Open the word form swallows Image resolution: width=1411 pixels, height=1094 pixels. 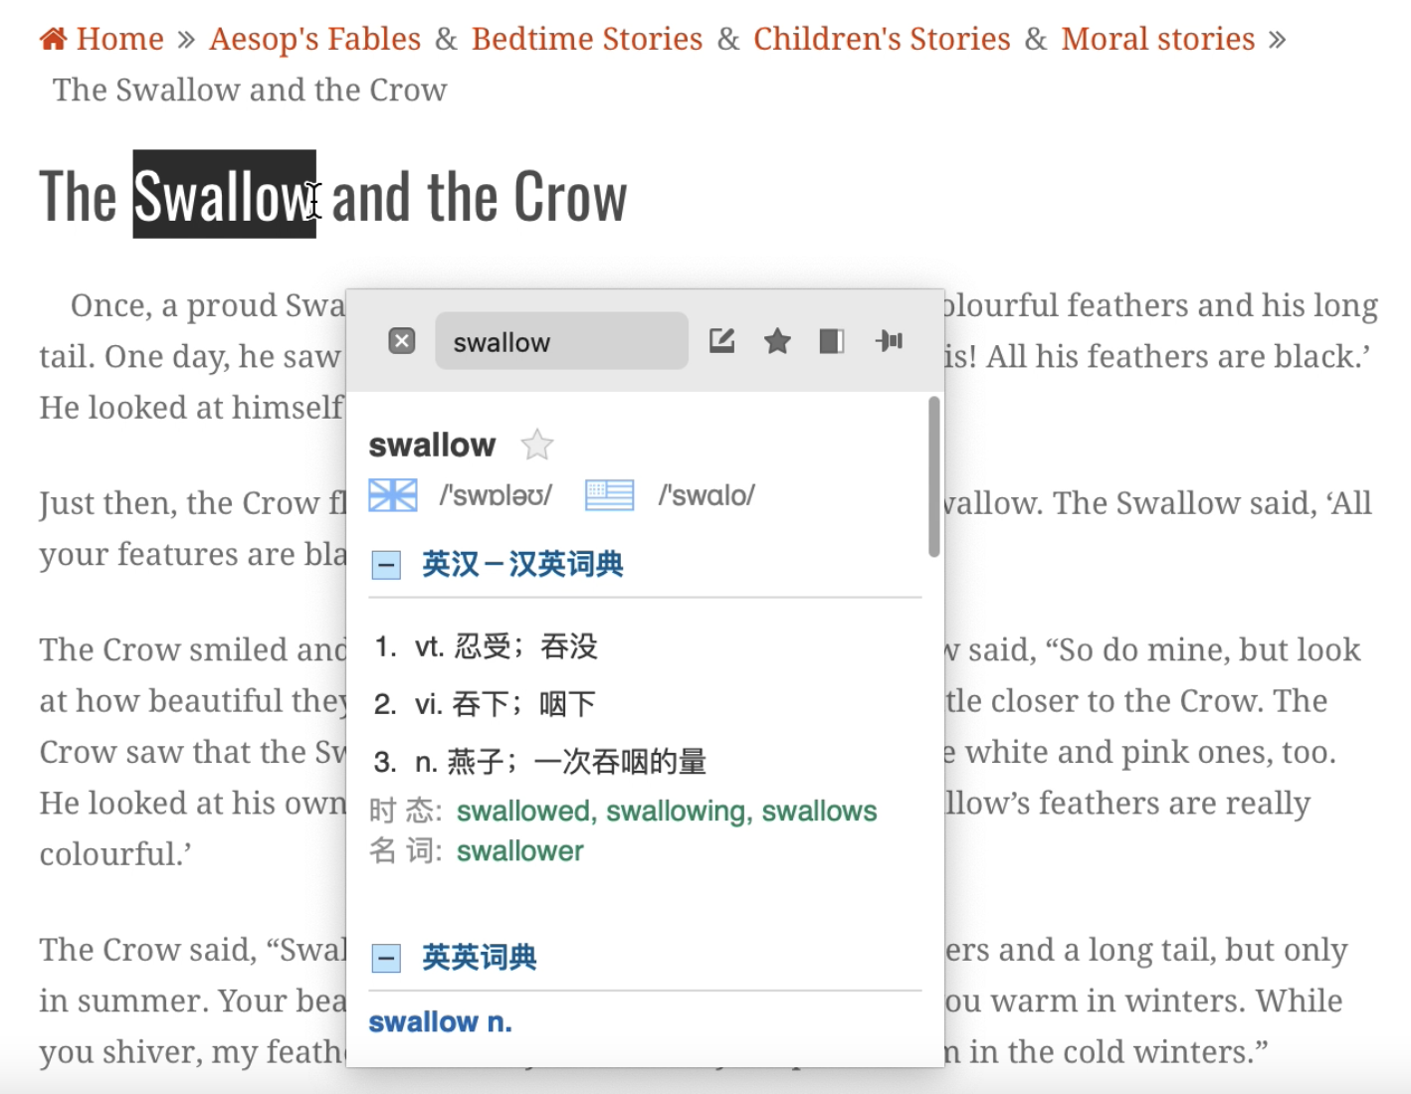click(x=819, y=812)
